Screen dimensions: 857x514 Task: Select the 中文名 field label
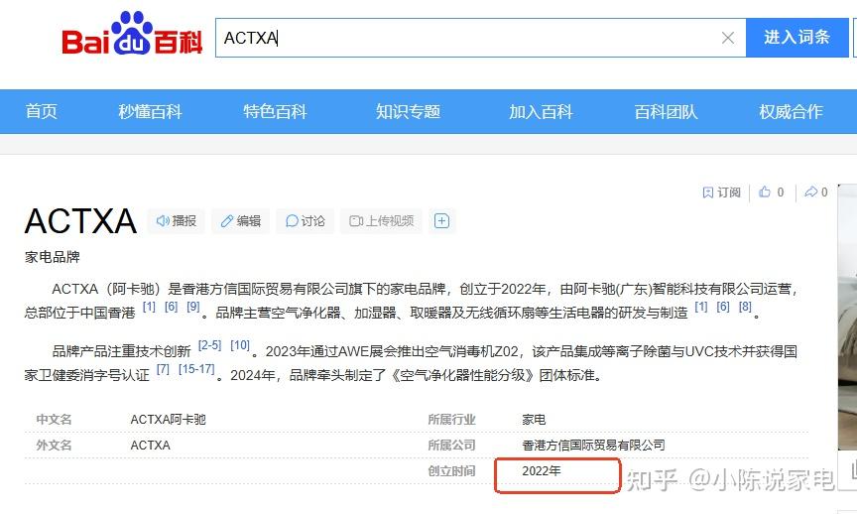coord(54,420)
